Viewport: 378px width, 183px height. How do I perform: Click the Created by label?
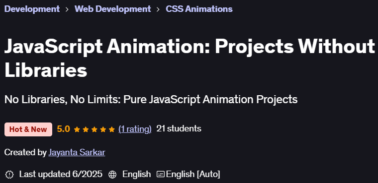25,152
